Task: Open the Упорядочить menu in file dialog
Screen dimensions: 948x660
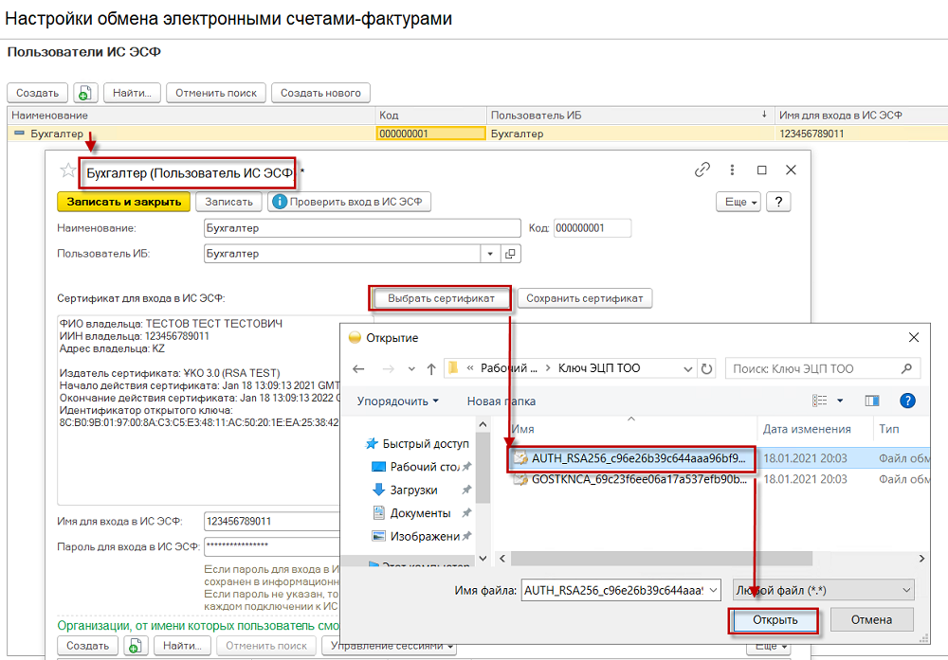Action: point(397,401)
